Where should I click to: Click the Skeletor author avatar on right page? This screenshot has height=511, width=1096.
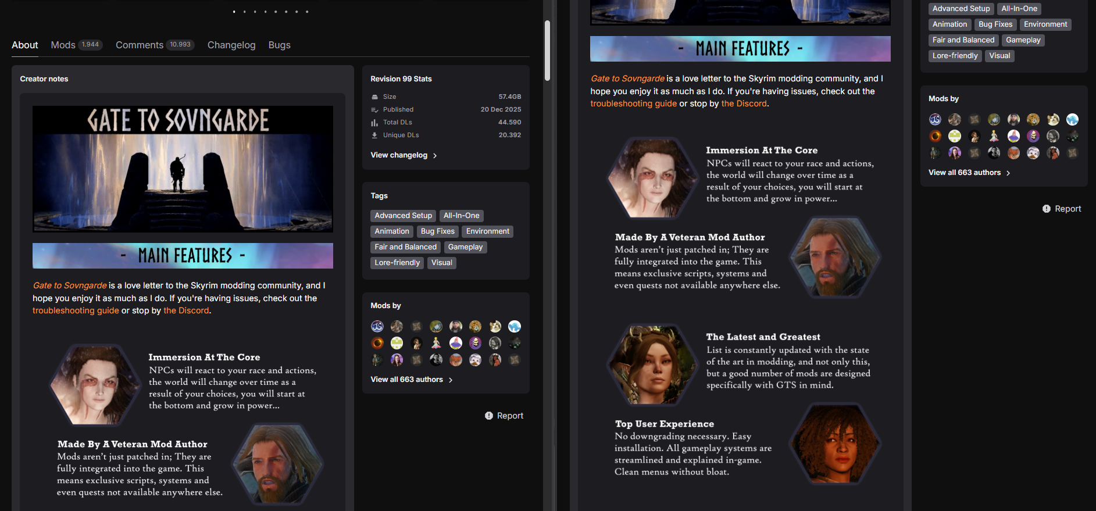click(1033, 136)
